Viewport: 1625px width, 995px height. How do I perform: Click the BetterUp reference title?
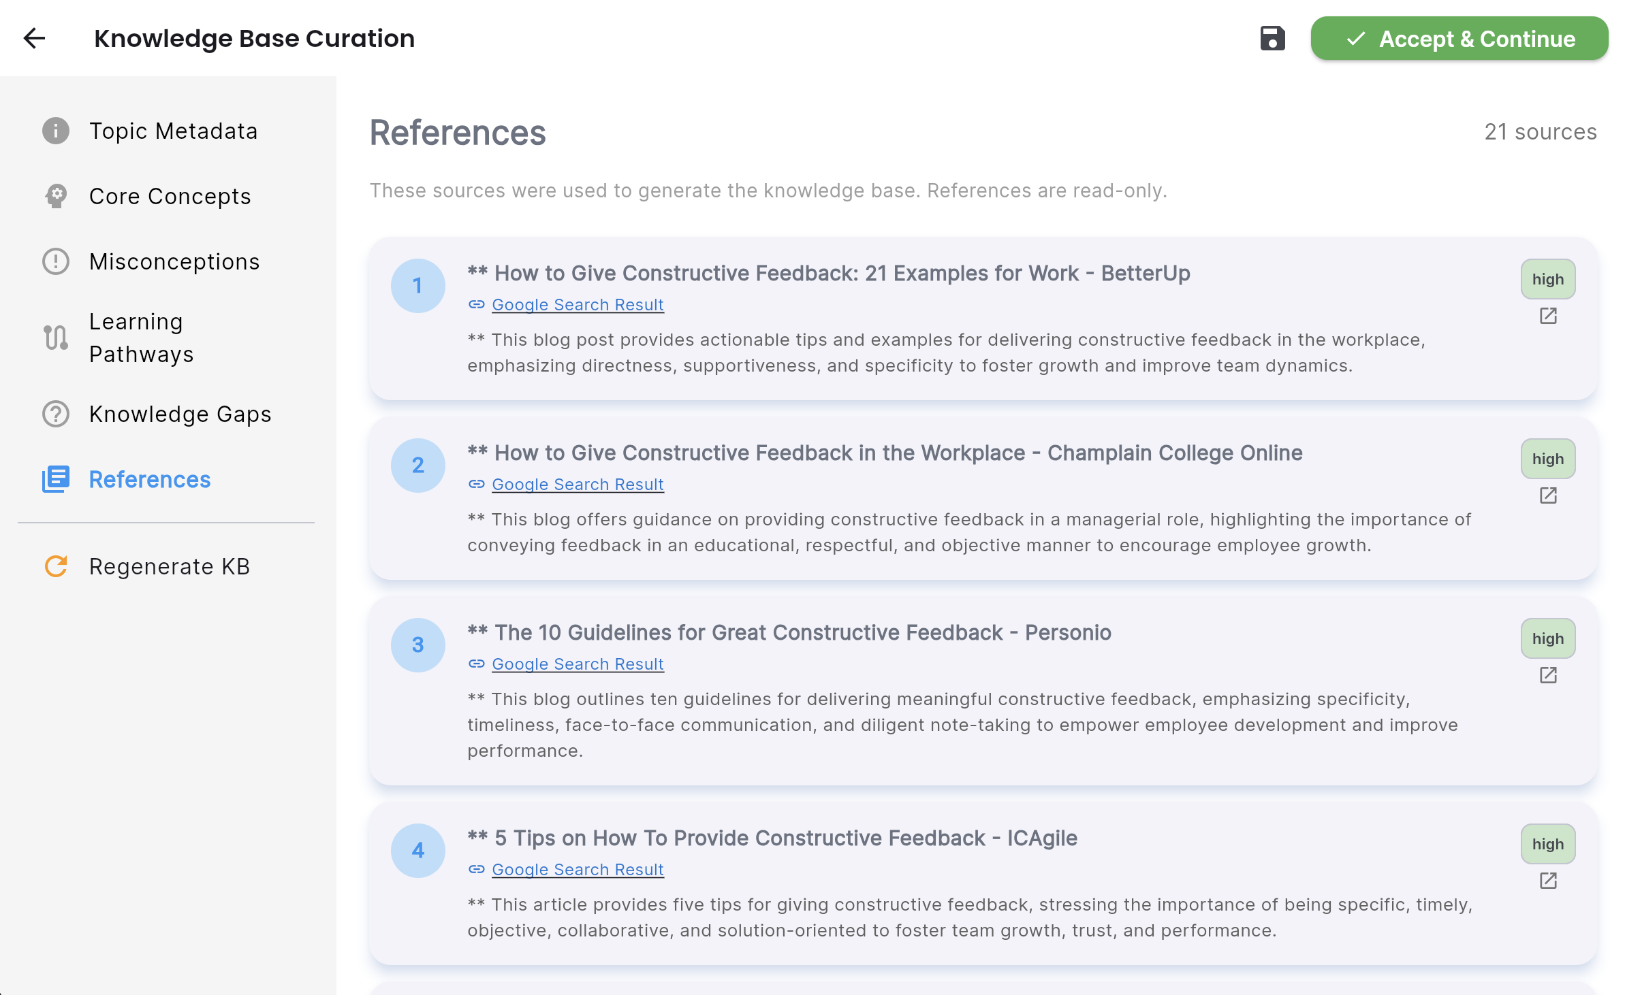click(x=841, y=273)
